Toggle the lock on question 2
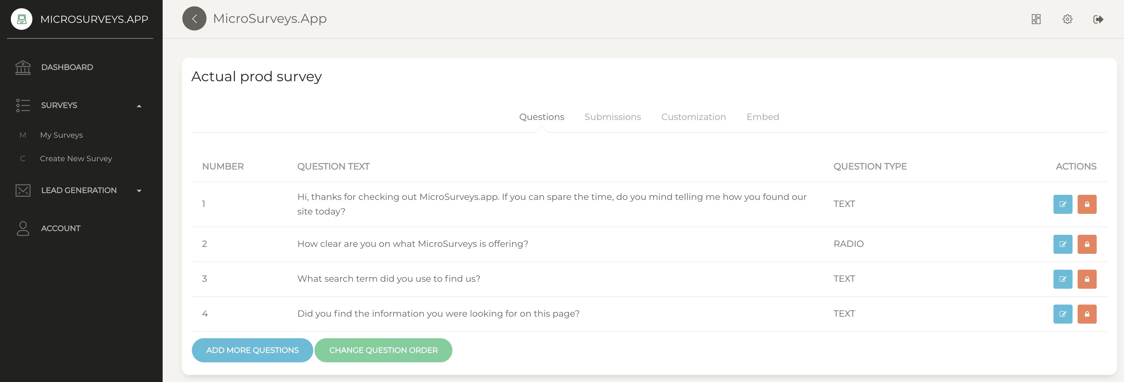1124x382 pixels. point(1087,244)
